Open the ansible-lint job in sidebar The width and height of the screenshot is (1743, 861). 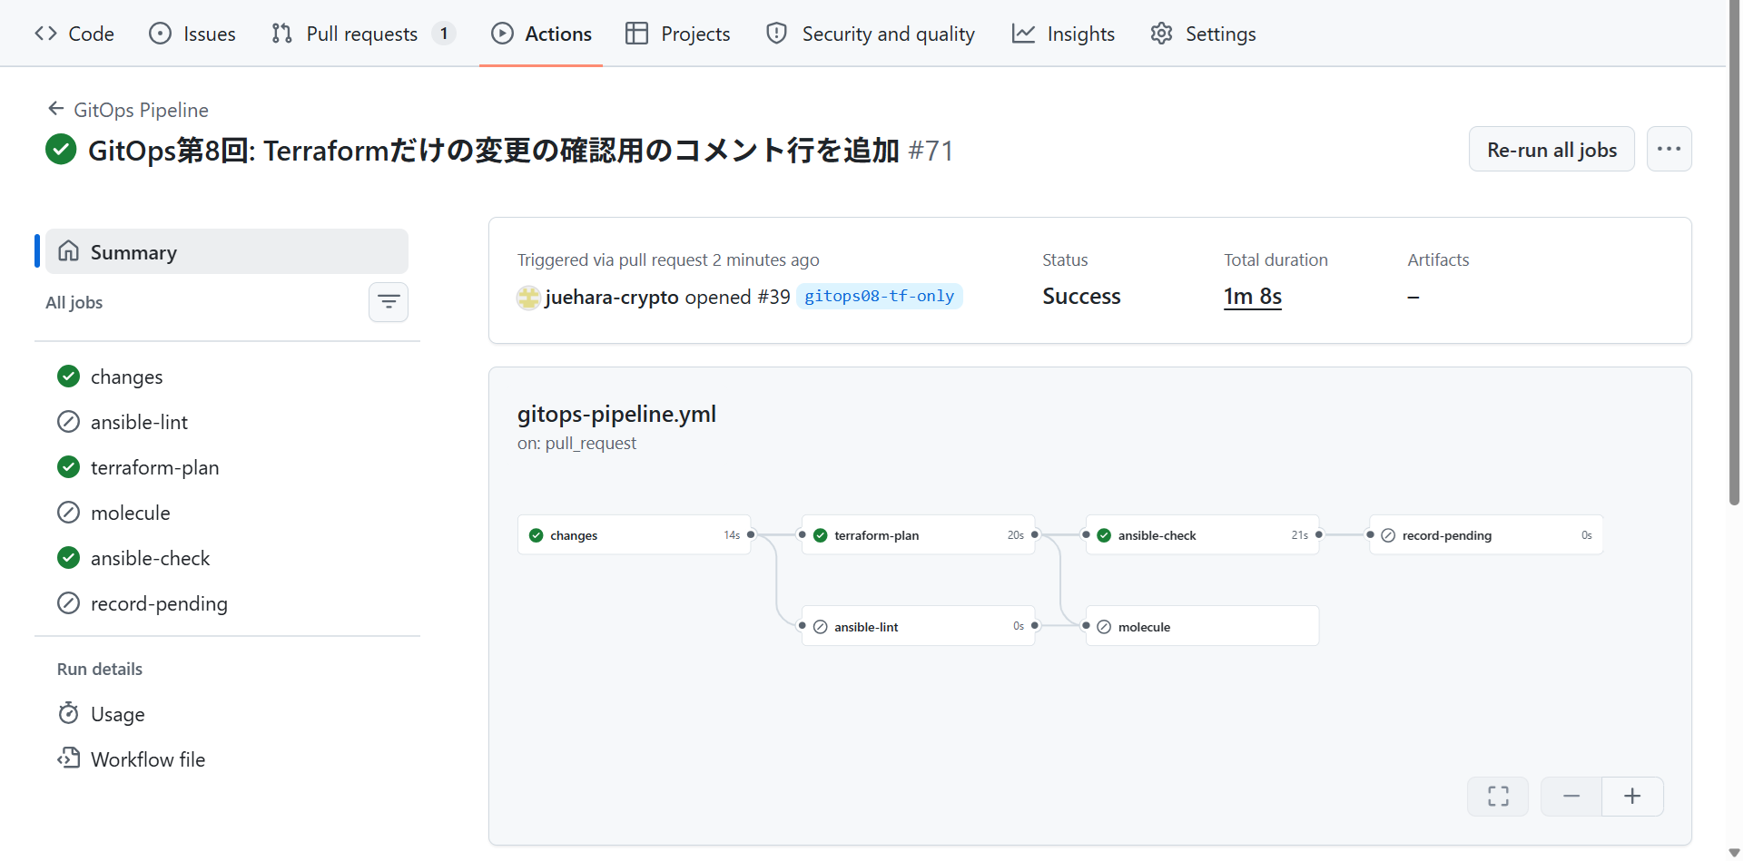coord(227,422)
